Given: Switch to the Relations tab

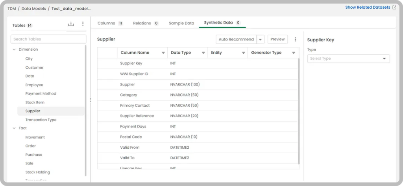Looking at the screenshot, I should click(x=146, y=23).
